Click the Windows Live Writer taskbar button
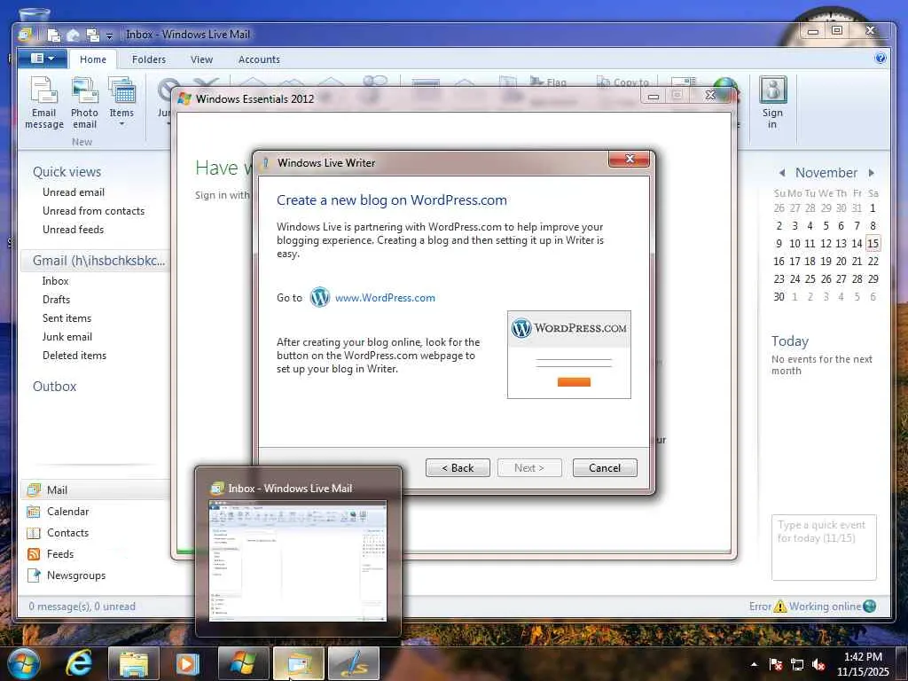 point(353,663)
